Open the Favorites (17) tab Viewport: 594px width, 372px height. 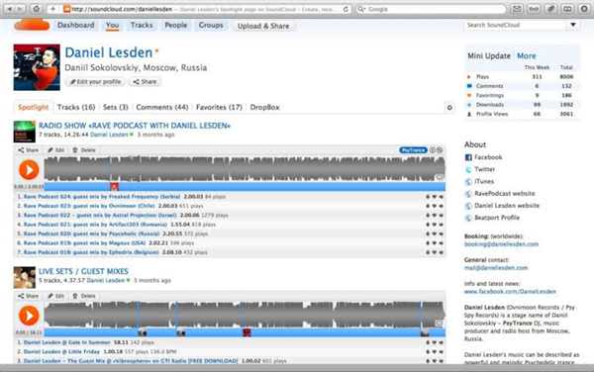(219, 108)
